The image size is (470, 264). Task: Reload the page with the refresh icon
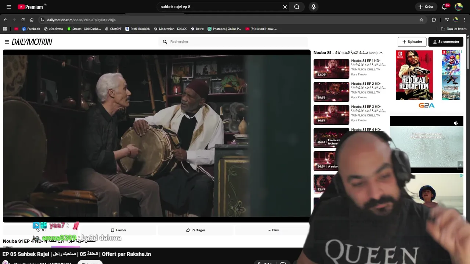[23, 20]
